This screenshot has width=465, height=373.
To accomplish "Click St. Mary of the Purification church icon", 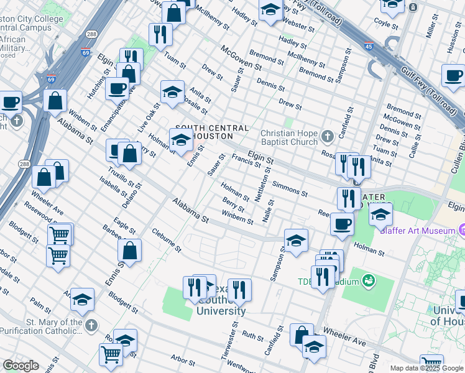I will [91, 325].
